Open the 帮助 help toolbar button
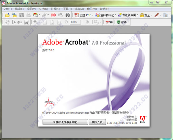 (x=123, y=22)
